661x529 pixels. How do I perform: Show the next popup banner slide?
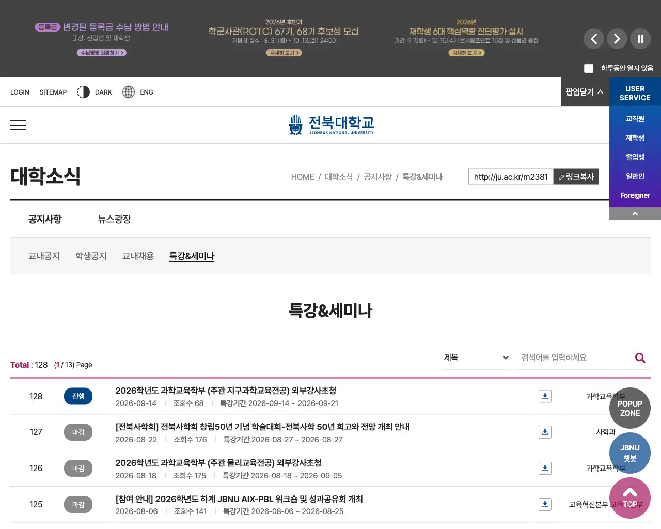tap(617, 39)
